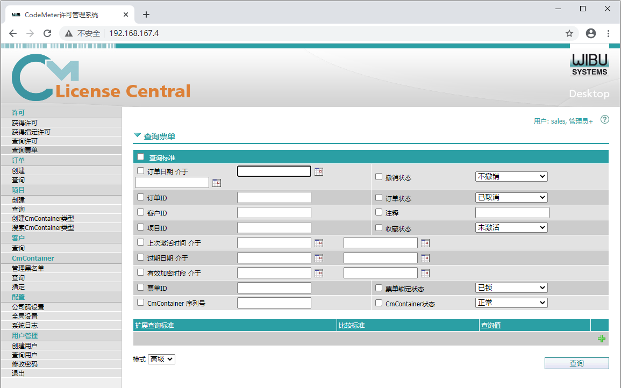Screen dimensions: 621x388
Task: Open 查询许可 in the sidebar
Action: pos(25,141)
